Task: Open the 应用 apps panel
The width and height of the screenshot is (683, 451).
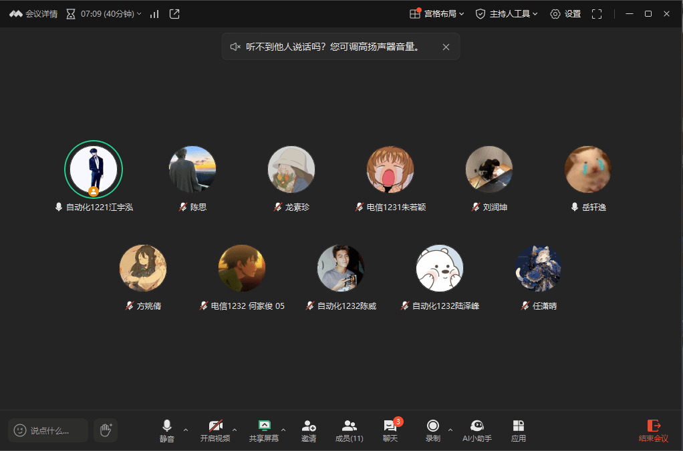Action: 518,430
